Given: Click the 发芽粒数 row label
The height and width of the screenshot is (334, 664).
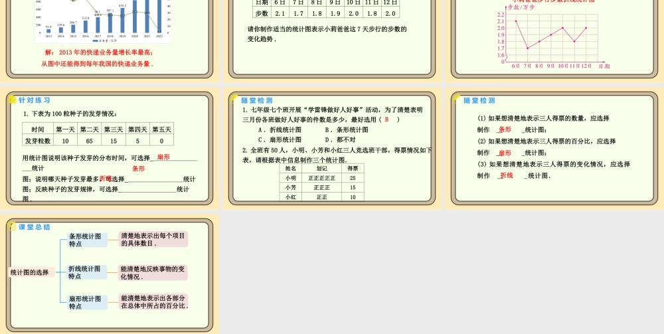Looking at the screenshot, I should [38, 141].
